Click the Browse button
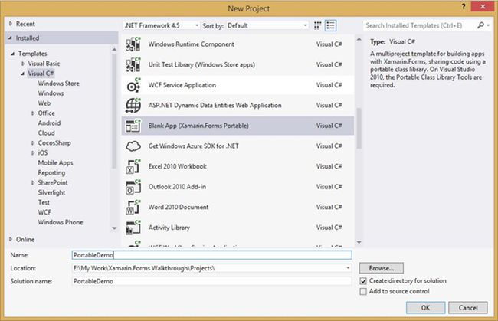 pos(381,269)
